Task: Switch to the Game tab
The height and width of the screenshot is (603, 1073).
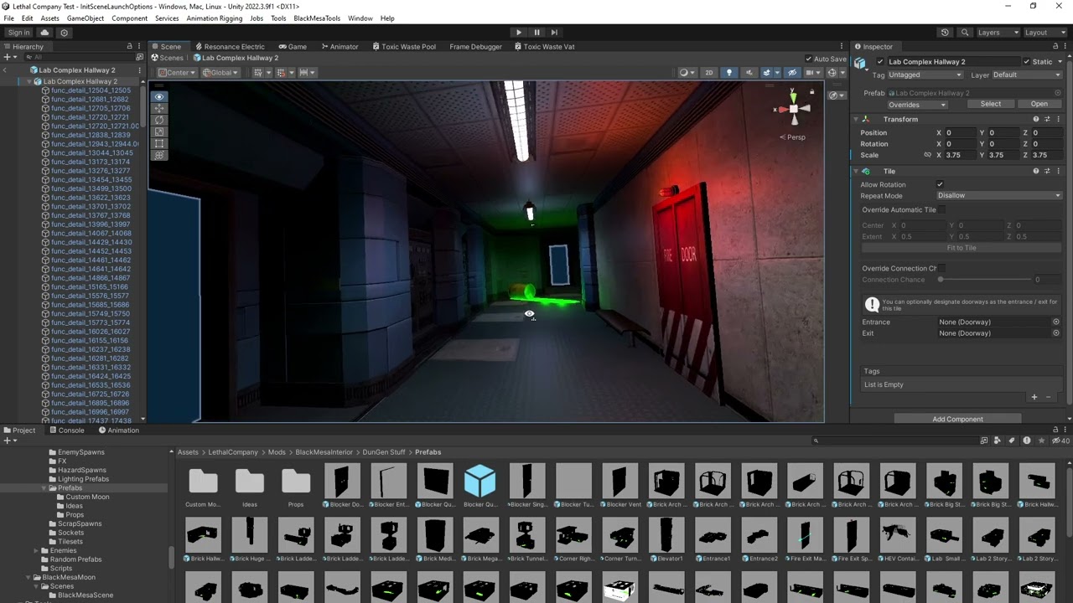Action: [293, 47]
